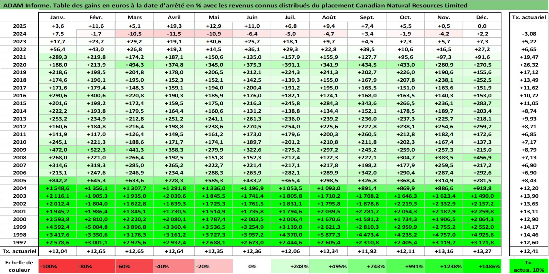549x274 pixels.
Task: Click the +2 332,9 cell in November 2002
Action: (x=444, y=204)
